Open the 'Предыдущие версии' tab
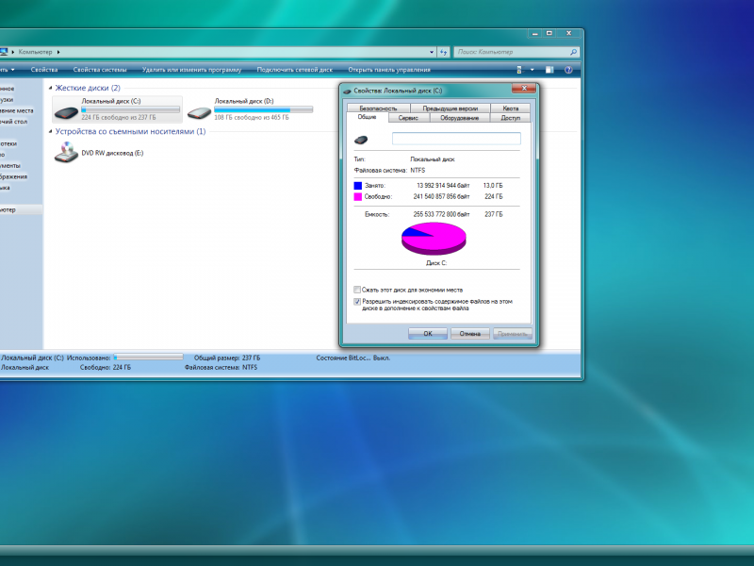This screenshot has width=754, height=566. [x=451, y=108]
